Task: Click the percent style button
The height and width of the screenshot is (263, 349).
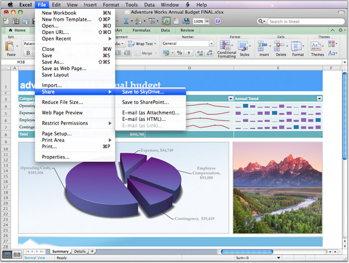Action: pyautogui.click(x=179, y=53)
